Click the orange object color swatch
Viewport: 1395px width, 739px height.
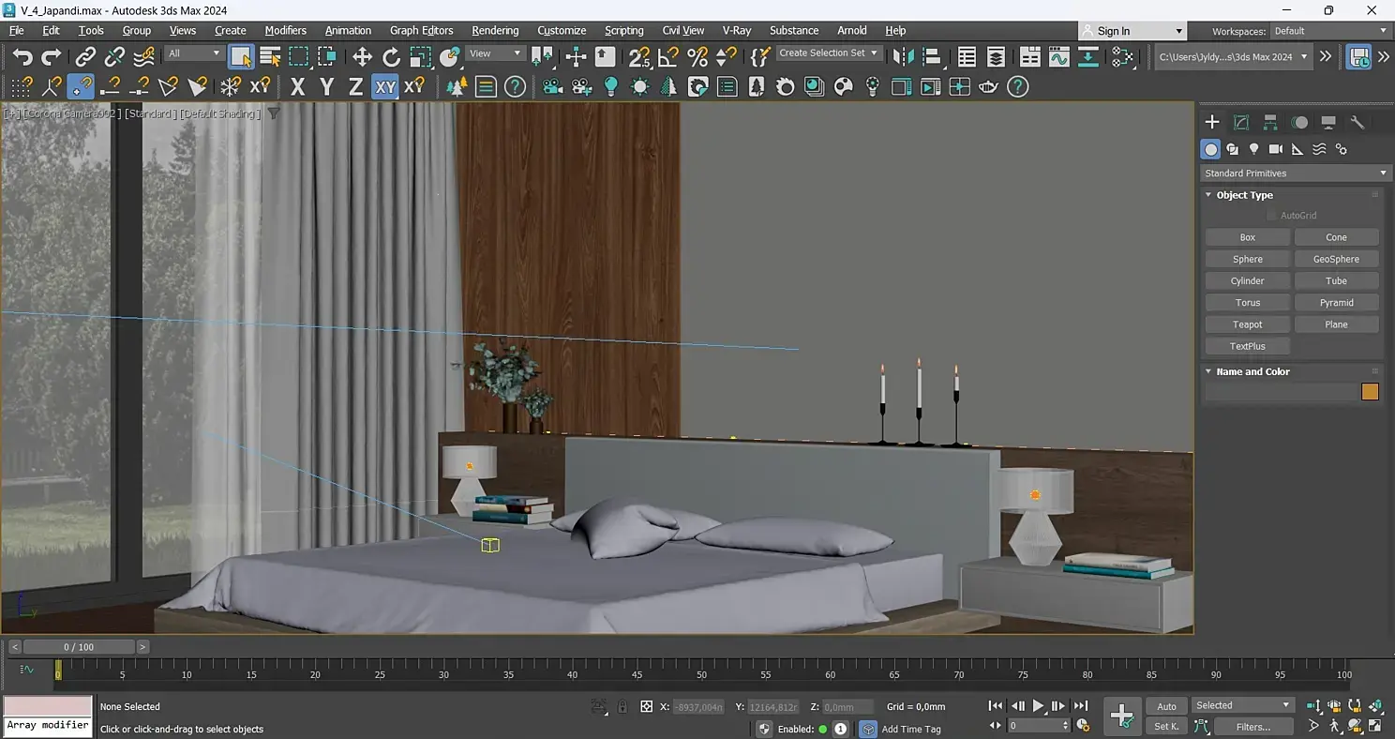(x=1370, y=392)
